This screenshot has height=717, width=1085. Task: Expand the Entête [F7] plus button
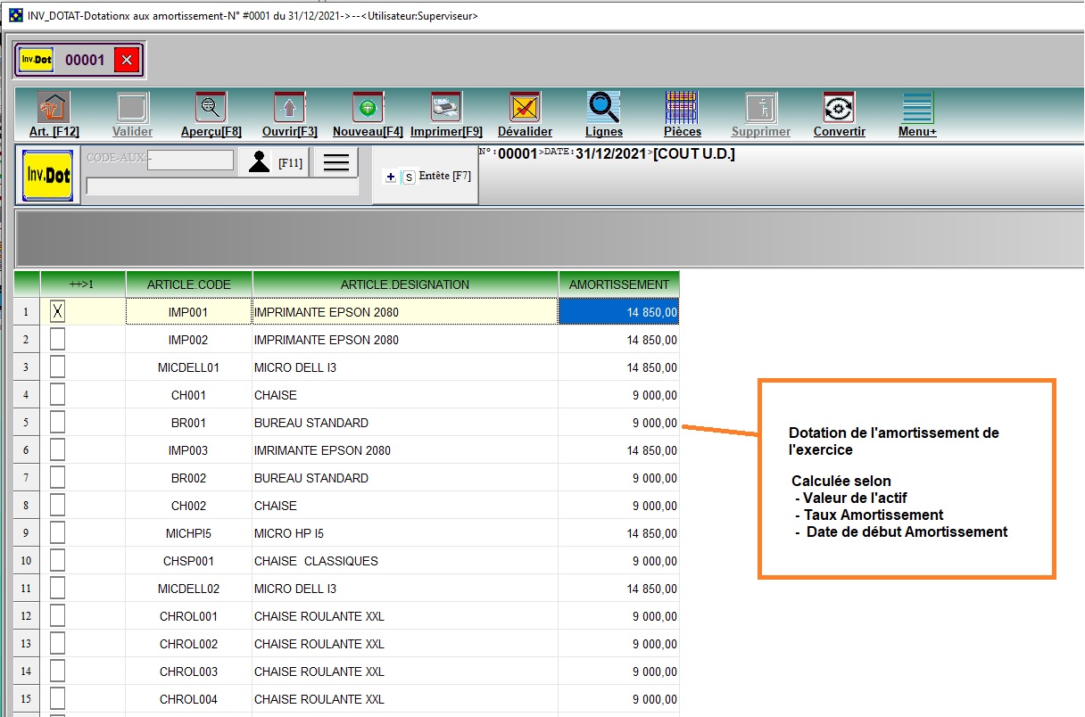pos(391,177)
